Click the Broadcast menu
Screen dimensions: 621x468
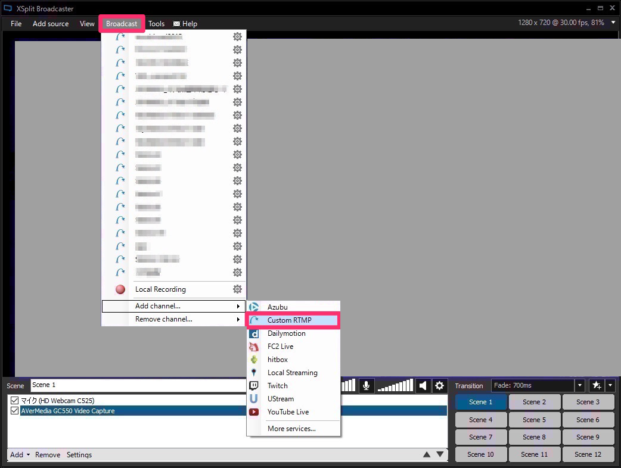pyautogui.click(x=122, y=24)
